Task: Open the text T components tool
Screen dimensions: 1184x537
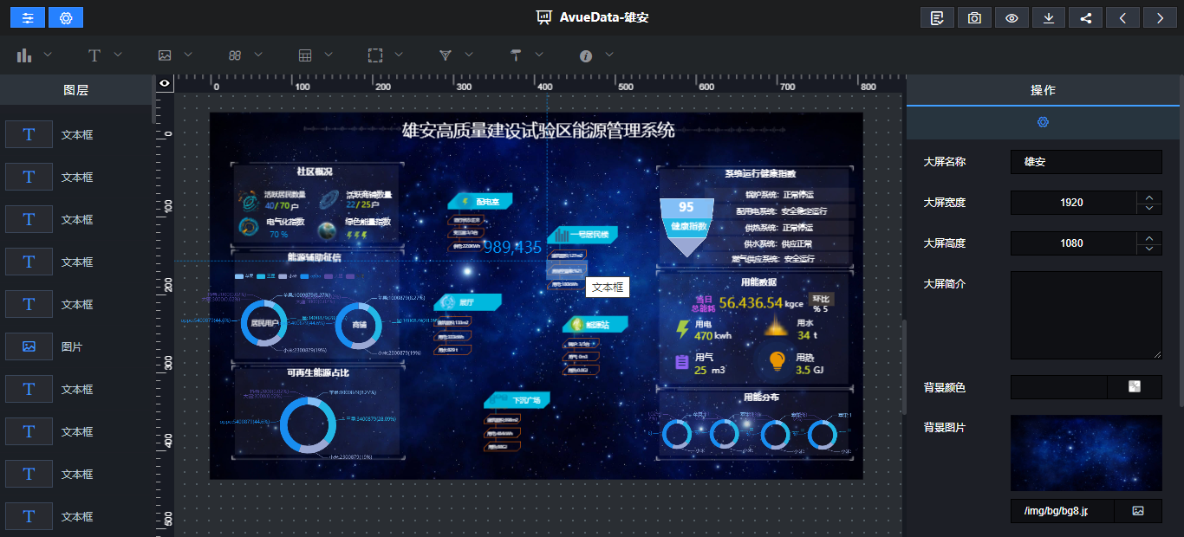Action: click(x=94, y=55)
